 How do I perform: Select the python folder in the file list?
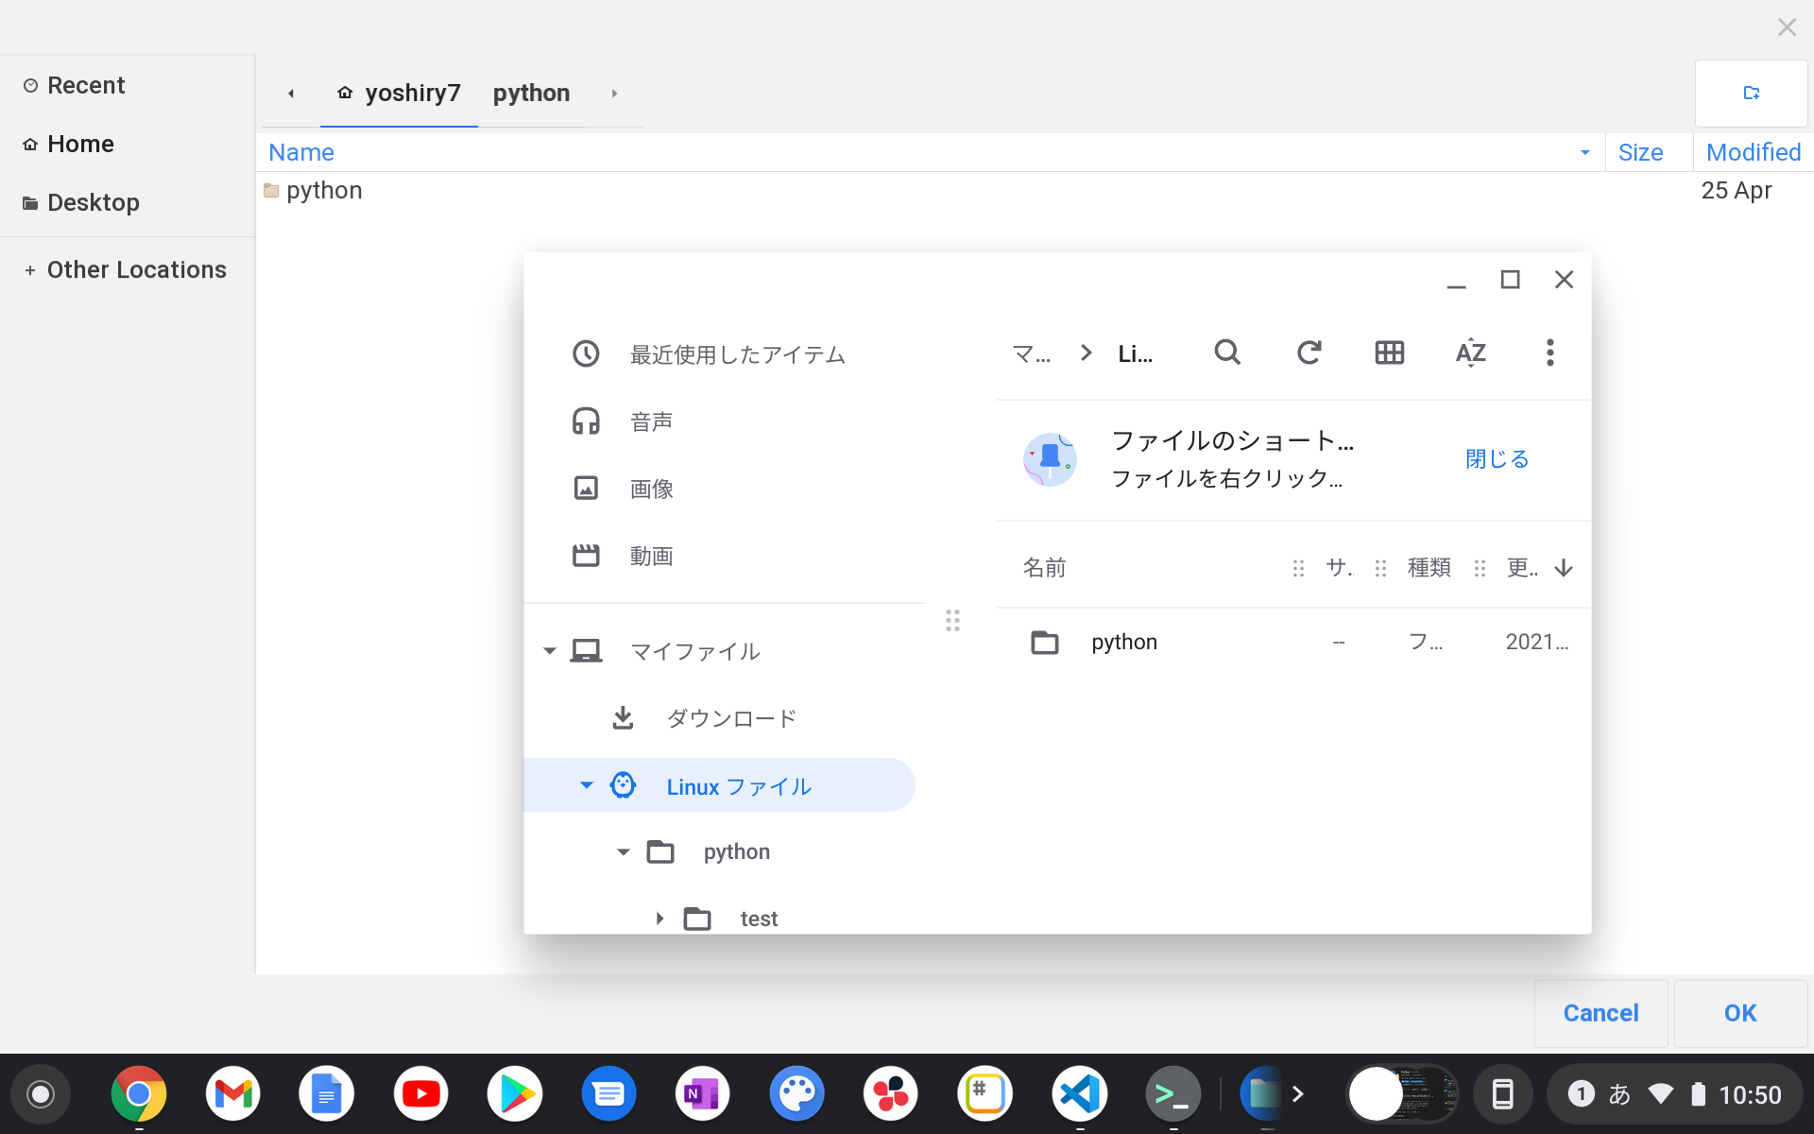tap(1123, 642)
